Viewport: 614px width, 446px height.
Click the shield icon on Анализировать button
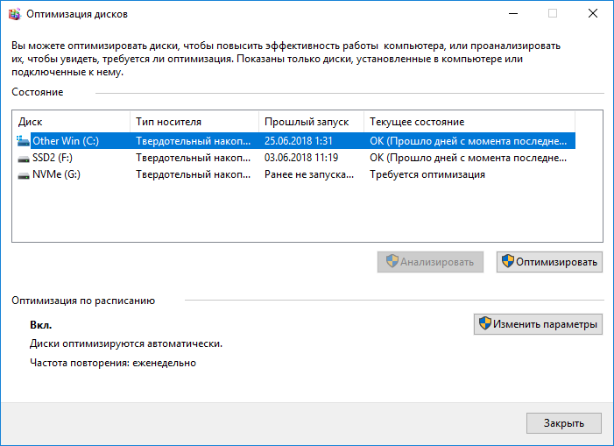(392, 261)
